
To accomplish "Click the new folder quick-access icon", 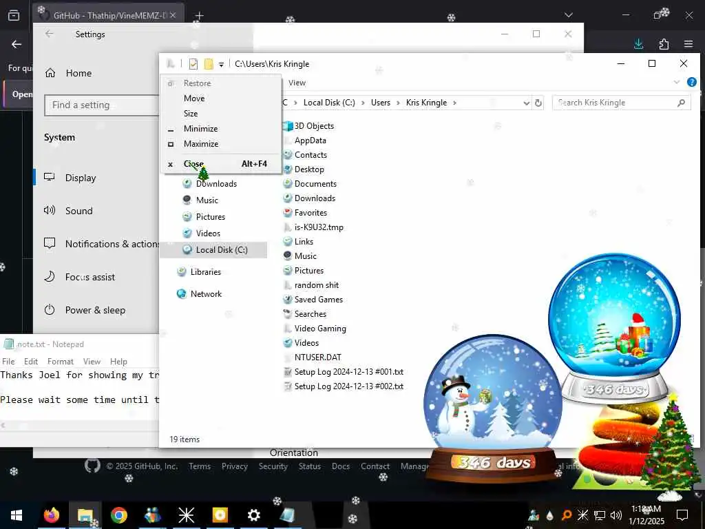I will (x=209, y=64).
